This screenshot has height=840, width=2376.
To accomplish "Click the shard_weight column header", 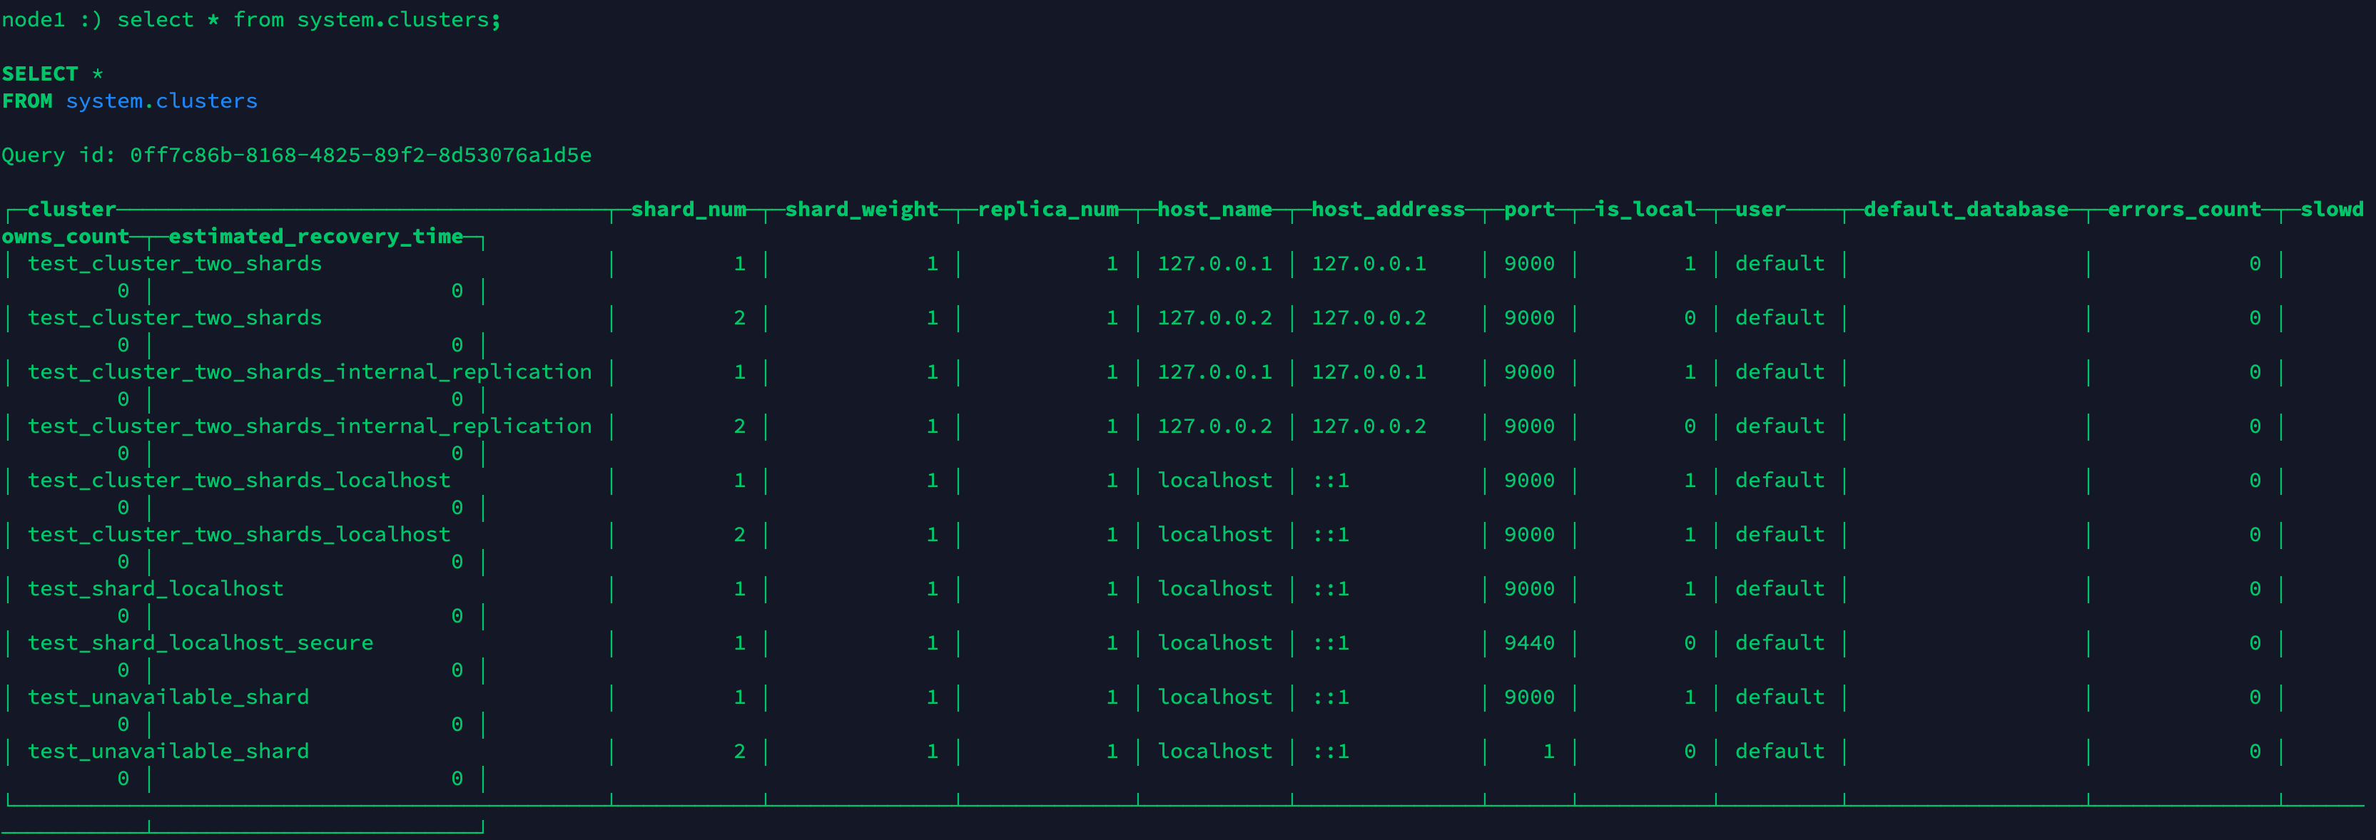I will tap(861, 210).
